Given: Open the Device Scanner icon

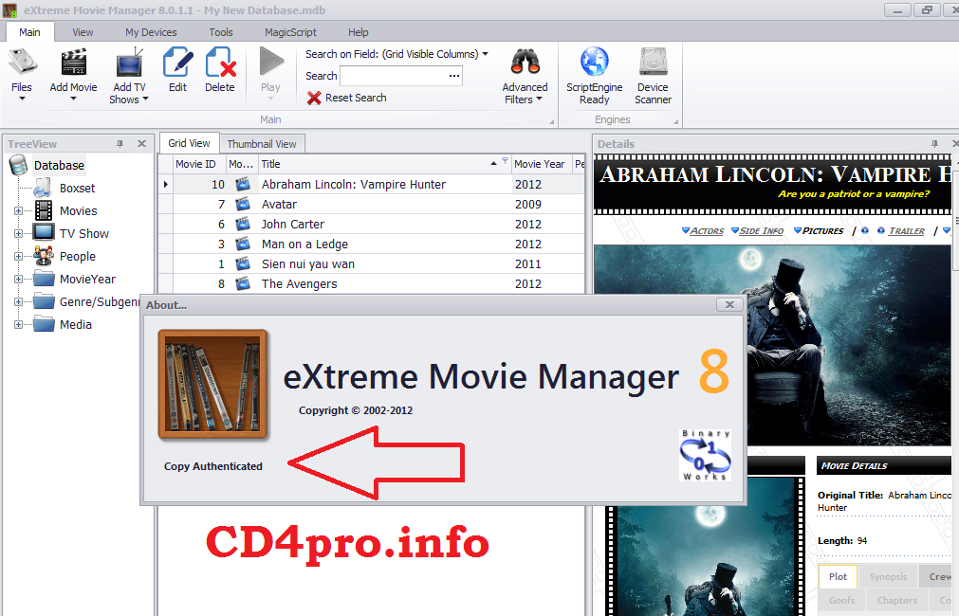Looking at the screenshot, I should pyautogui.click(x=653, y=62).
